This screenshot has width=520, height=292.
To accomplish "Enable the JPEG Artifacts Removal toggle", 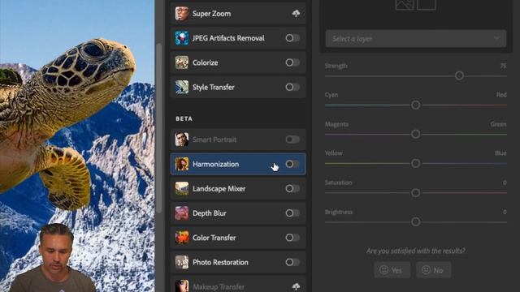I will 292,38.
